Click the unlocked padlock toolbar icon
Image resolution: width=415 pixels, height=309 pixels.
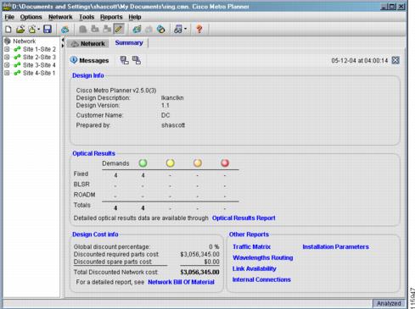32,29
